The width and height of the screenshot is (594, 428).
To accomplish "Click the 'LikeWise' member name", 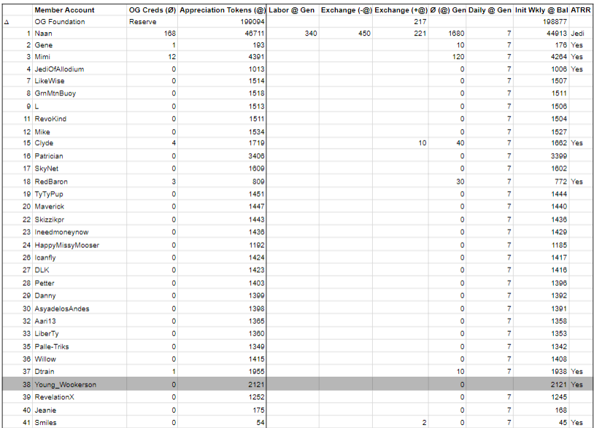I will tap(50, 81).
